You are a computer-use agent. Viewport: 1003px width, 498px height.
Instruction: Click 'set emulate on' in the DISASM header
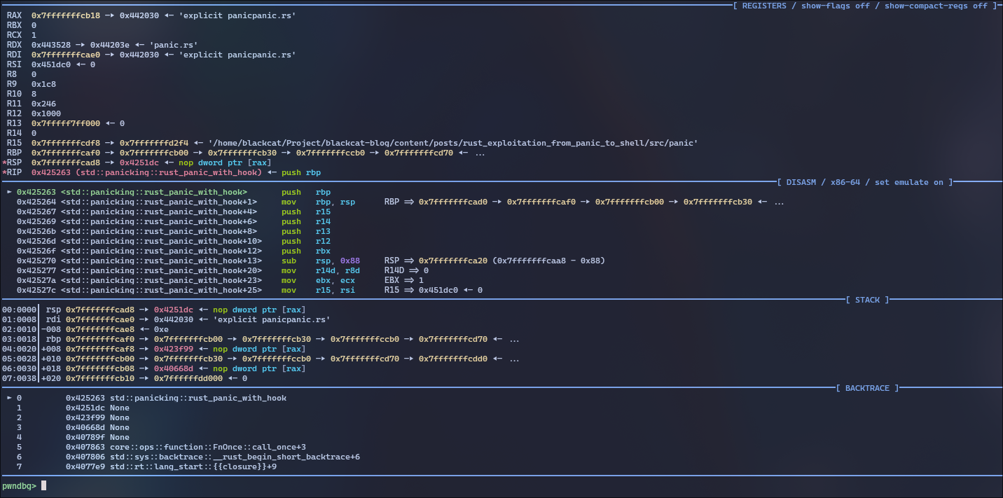tap(909, 182)
